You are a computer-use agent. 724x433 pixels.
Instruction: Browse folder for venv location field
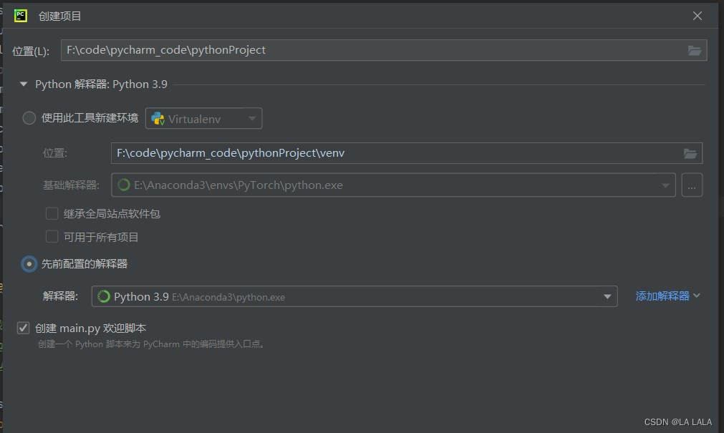pos(690,153)
